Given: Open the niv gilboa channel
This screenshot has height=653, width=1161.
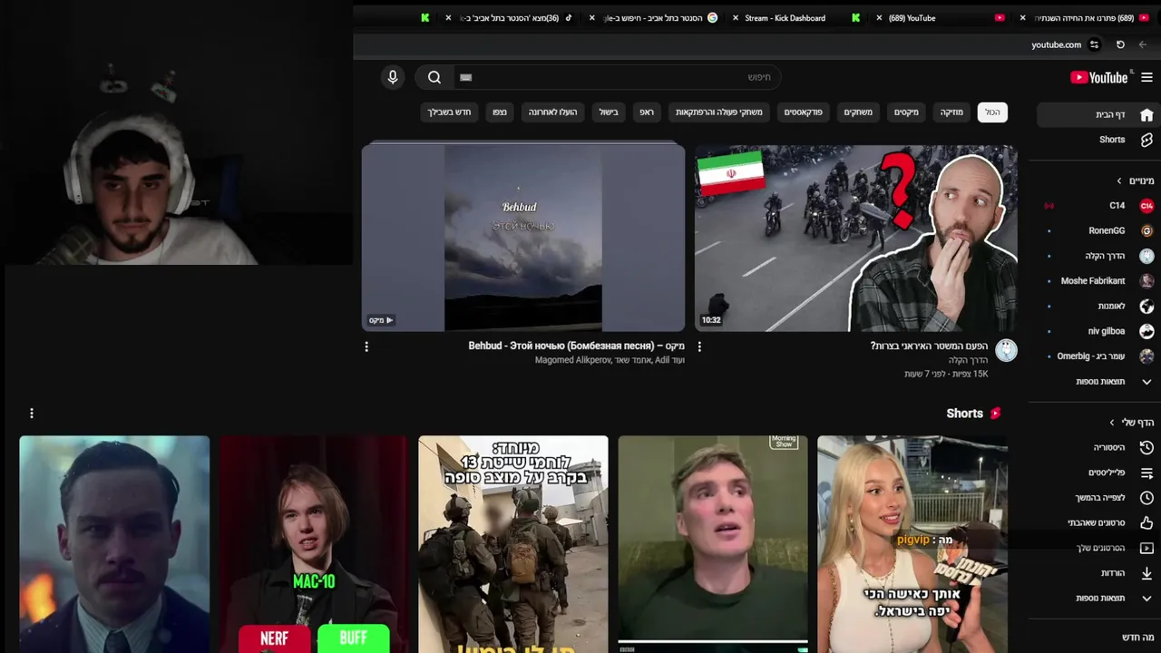Looking at the screenshot, I should [1097, 331].
